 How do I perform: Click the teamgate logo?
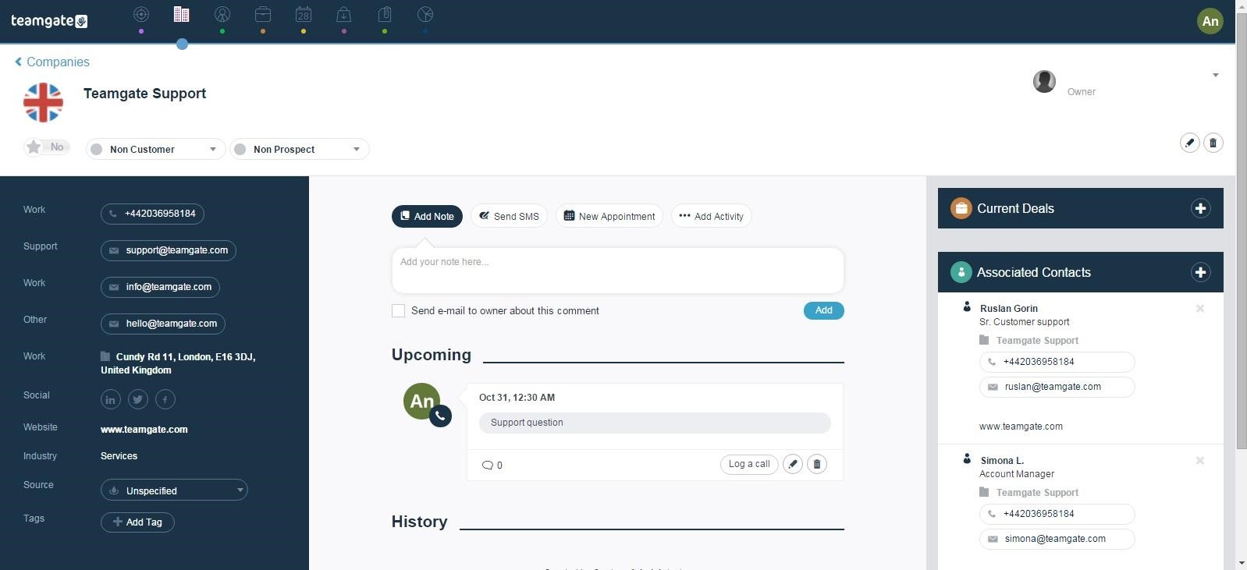(x=48, y=20)
